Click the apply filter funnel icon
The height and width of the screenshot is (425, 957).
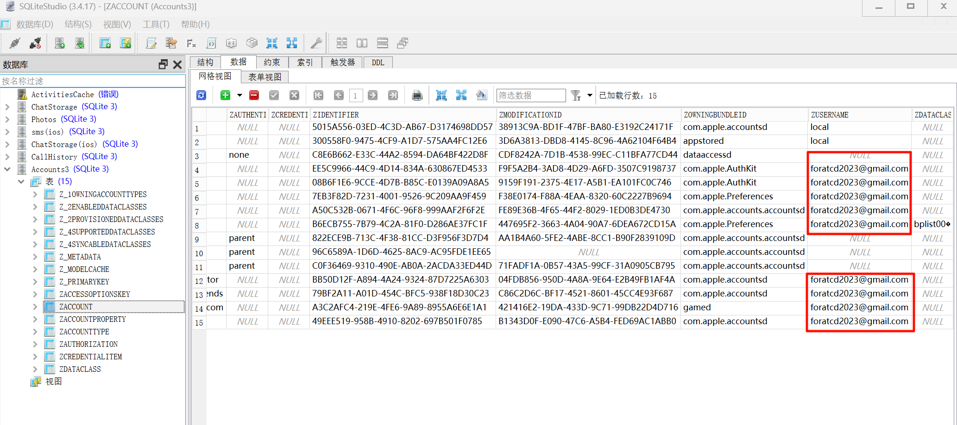[576, 96]
